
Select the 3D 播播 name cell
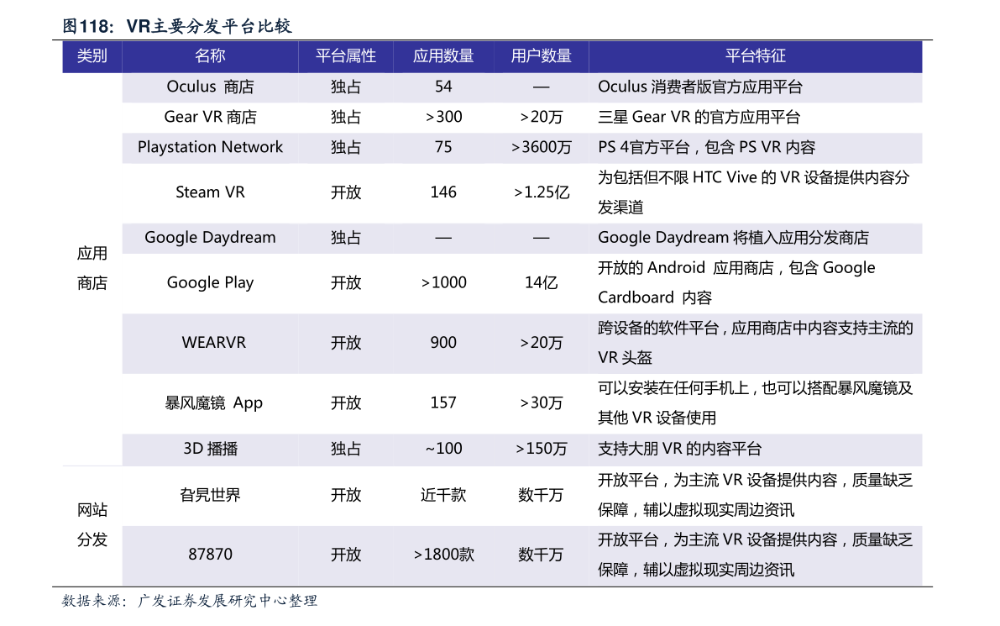[x=210, y=449]
